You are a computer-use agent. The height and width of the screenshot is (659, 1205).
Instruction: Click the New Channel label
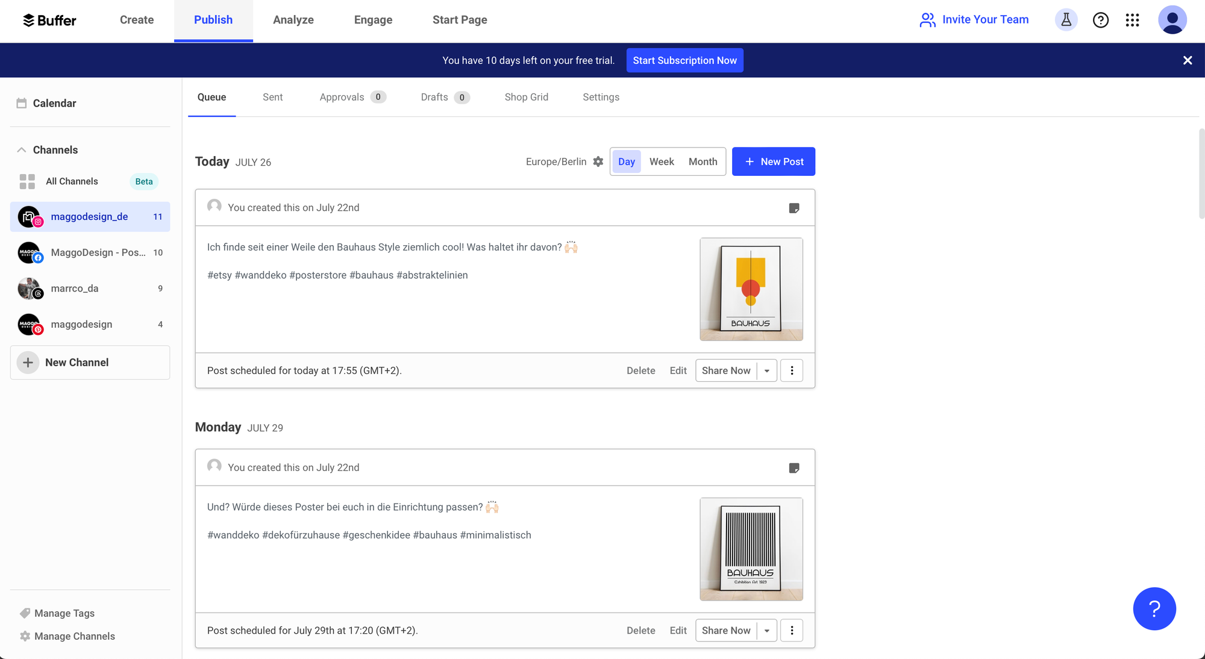(x=77, y=363)
